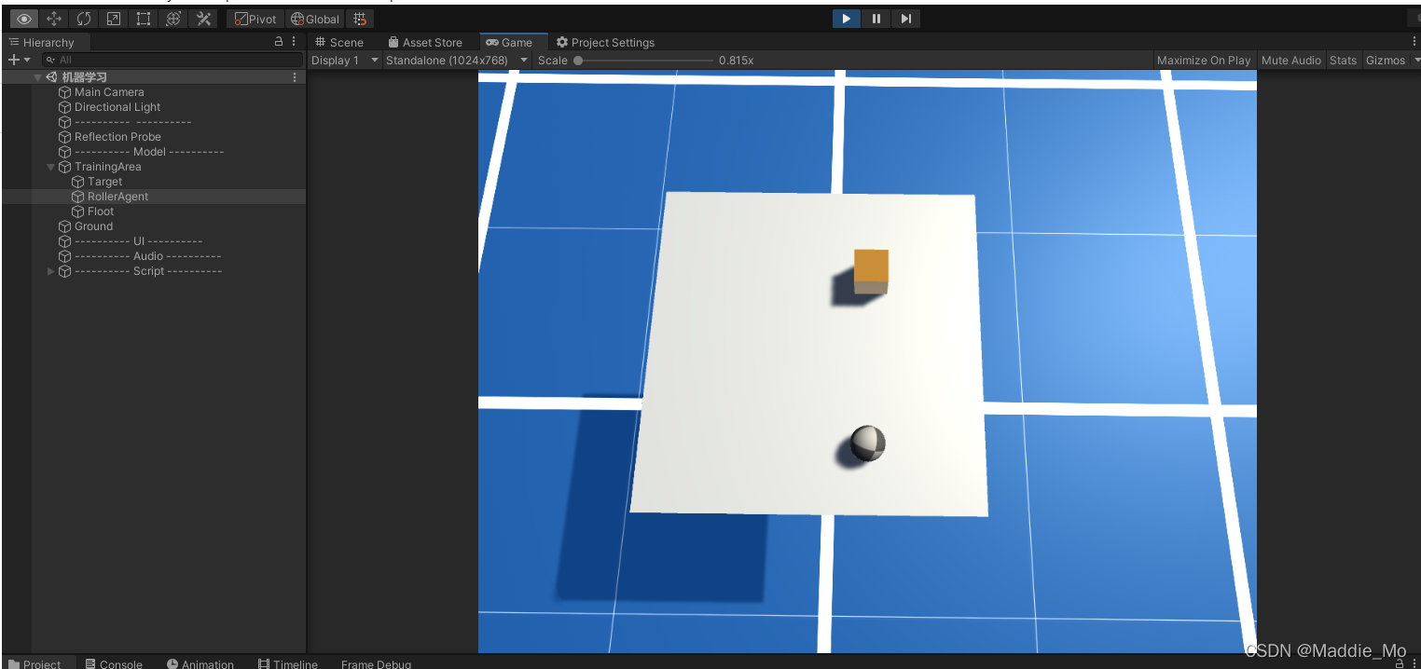Select the Rect transform tool
The height and width of the screenshot is (669, 1421).
click(144, 19)
